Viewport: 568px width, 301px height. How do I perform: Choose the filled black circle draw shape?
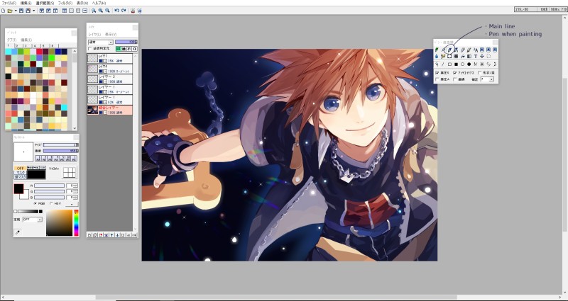[469, 64]
